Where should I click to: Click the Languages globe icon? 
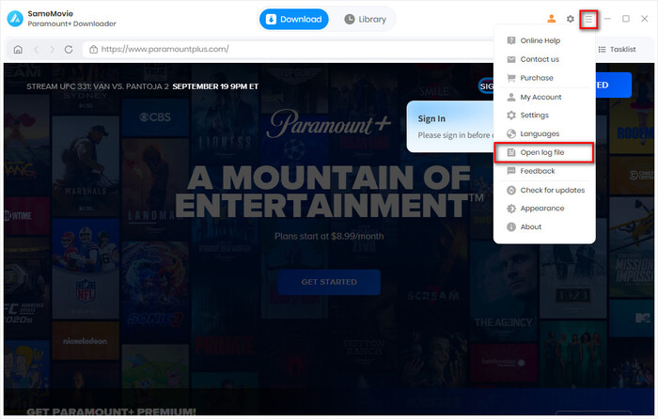(511, 133)
